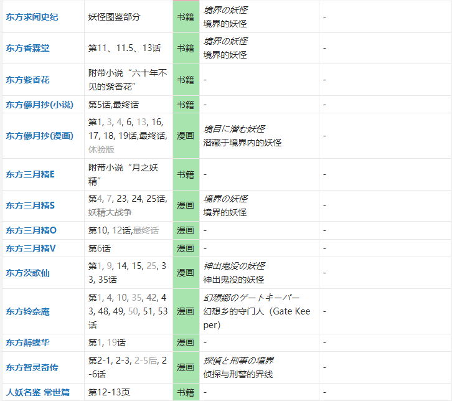Click the cell 第5话,最终话
Screen dimensions: 452x401
click(x=129, y=105)
